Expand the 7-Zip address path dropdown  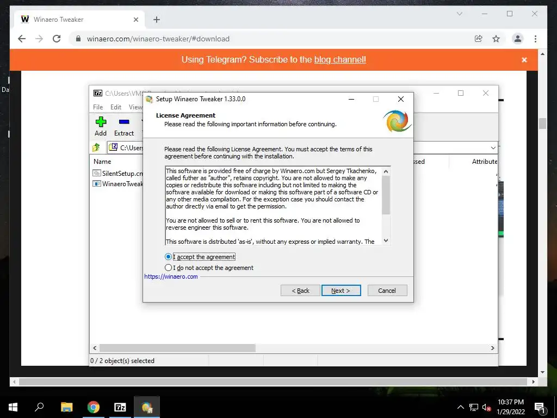click(493, 147)
